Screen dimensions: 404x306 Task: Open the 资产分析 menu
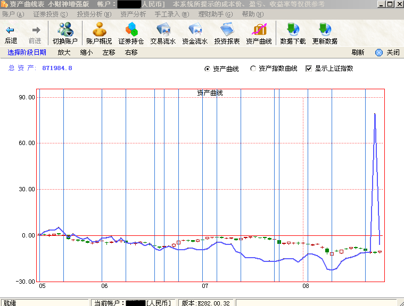click(133, 14)
